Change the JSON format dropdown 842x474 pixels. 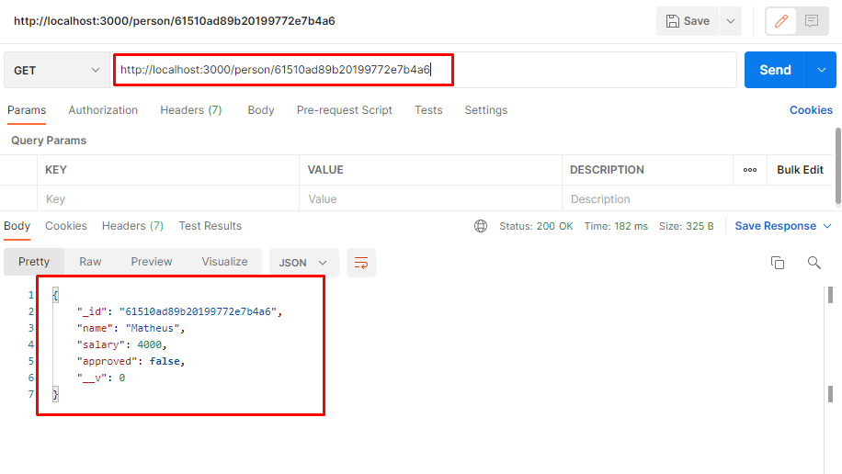[303, 263]
